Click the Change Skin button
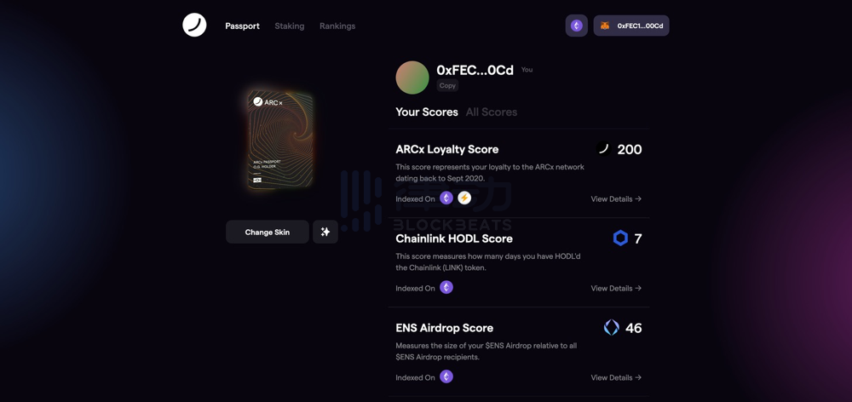The height and width of the screenshot is (402, 852). pyautogui.click(x=268, y=232)
